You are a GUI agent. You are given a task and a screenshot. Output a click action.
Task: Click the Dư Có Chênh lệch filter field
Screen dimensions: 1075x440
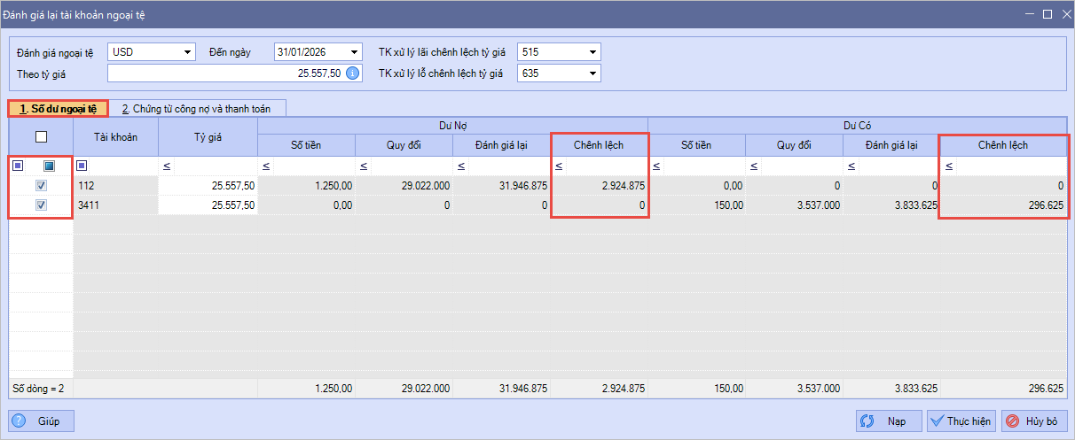pos(1010,166)
